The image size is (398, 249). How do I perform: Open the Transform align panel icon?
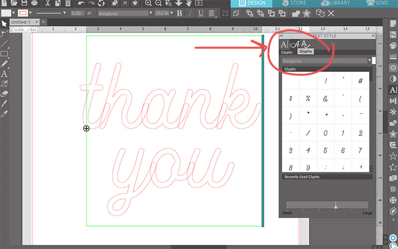pyautogui.click(x=393, y=101)
